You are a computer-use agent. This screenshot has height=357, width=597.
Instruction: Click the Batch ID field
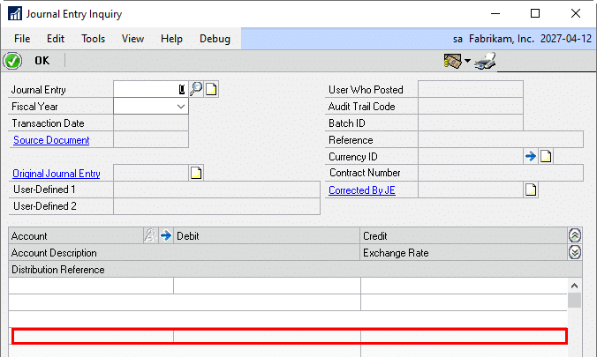471,123
